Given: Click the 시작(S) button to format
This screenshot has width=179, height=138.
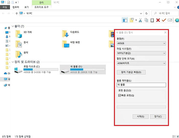Looking at the screenshot, I should click(141, 117).
